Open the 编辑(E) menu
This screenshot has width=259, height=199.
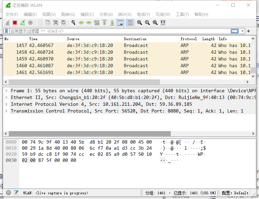coord(30,15)
